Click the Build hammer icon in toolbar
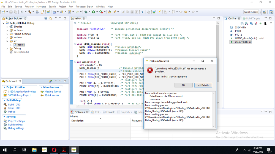The image size is (275, 154). [x=29, y=12]
